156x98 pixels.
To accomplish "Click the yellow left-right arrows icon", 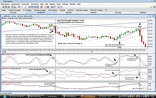I will click(x=151, y=7).
